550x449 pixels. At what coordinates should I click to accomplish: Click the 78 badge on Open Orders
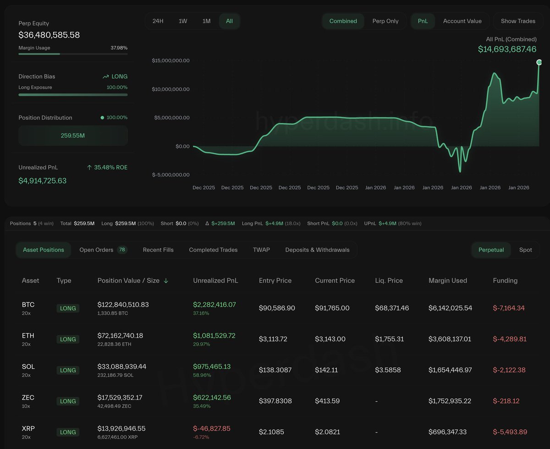pos(122,250)
